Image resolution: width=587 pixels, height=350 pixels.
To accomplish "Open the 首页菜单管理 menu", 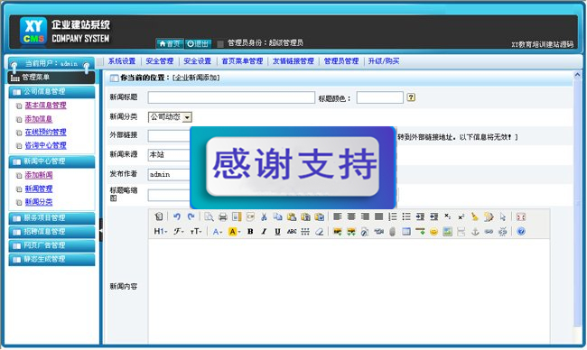I will click(x=242, y=61).
